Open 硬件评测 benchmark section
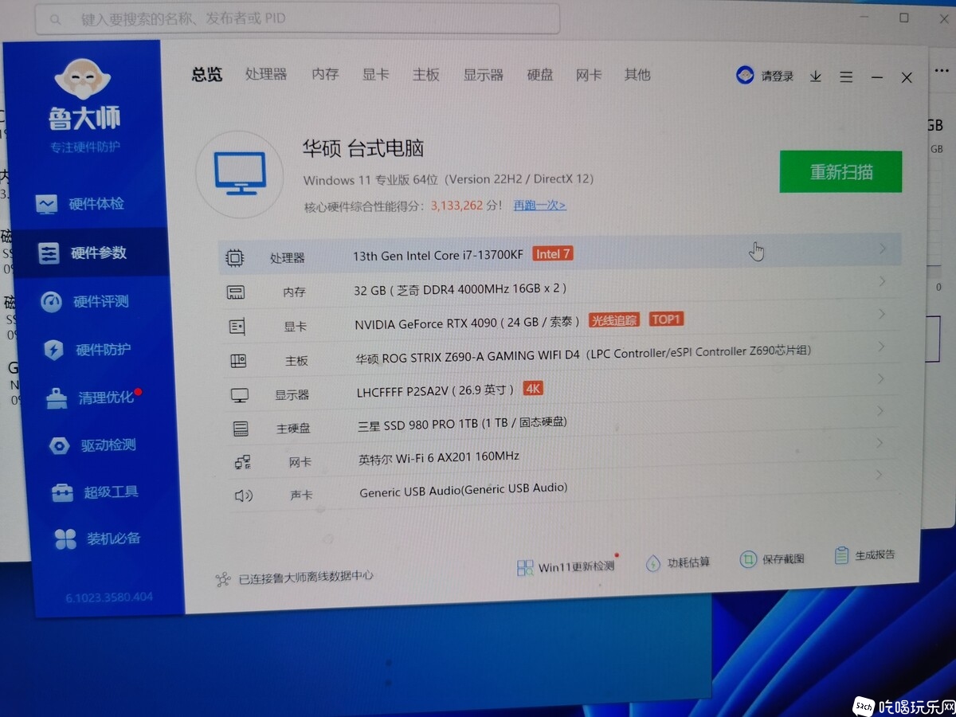 (x=85, y=302)
